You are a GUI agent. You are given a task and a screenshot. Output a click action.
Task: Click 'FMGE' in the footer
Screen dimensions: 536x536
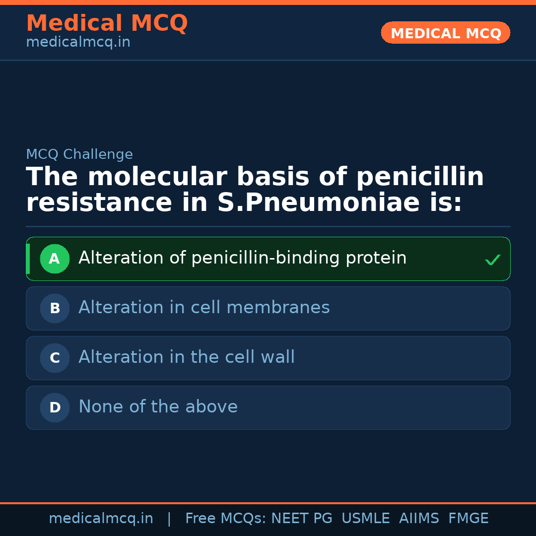tap(468, 519)
